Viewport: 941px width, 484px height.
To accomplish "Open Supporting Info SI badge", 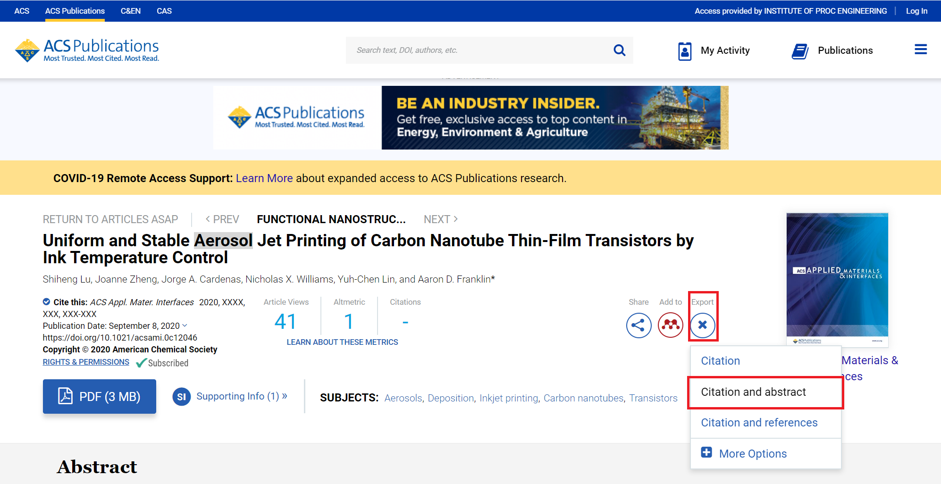I will [182, 397].
